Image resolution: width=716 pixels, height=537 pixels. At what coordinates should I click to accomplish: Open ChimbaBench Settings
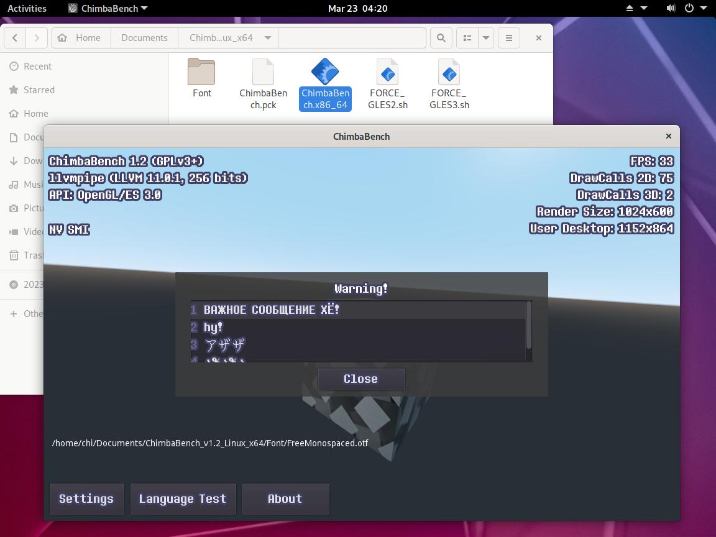tap(87, 498)
